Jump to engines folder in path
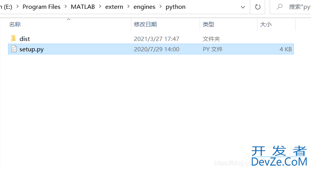The width and height of the screenshot is (311, 170). tap(144, 7)
